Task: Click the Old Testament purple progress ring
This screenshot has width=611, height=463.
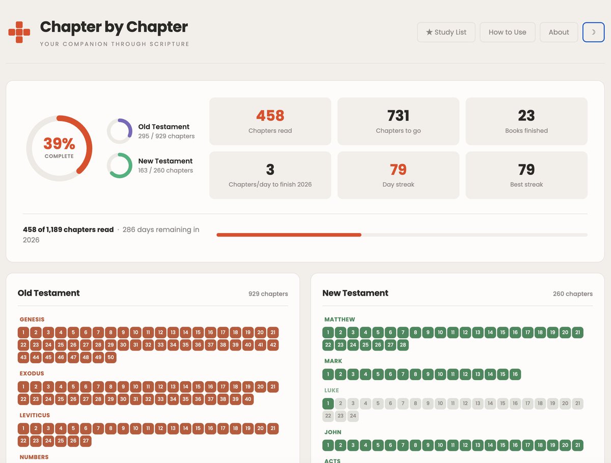Action: [120, 131]
